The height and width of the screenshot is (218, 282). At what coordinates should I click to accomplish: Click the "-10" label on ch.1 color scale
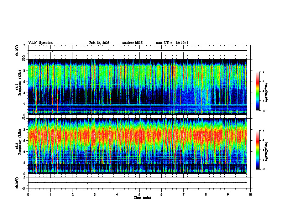click(x=263, y=110)
